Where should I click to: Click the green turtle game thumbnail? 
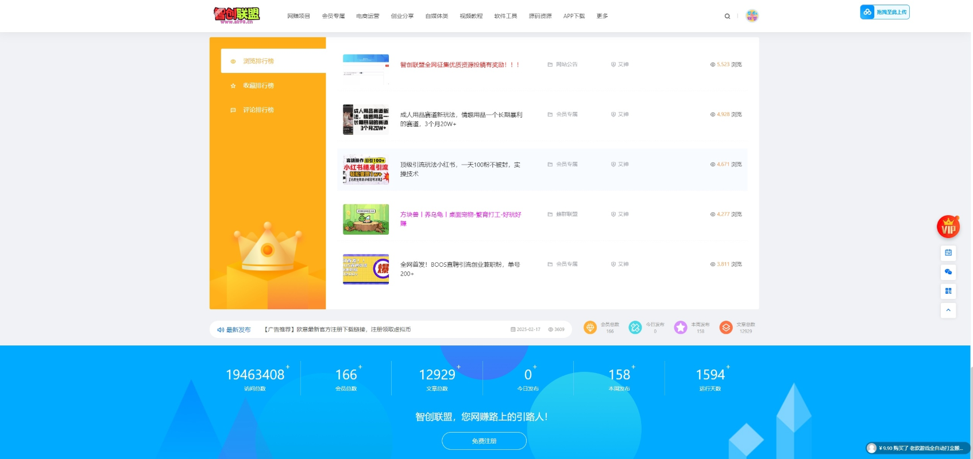tap(366, 219)
